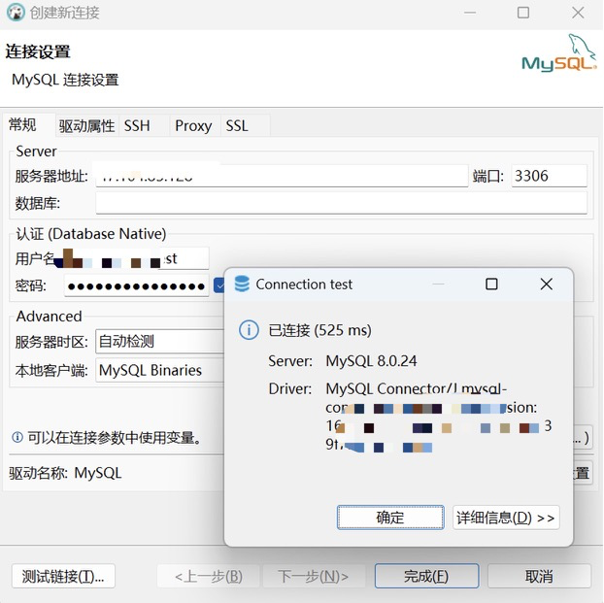Click the empty 数据库 input field

click(341, 203)
